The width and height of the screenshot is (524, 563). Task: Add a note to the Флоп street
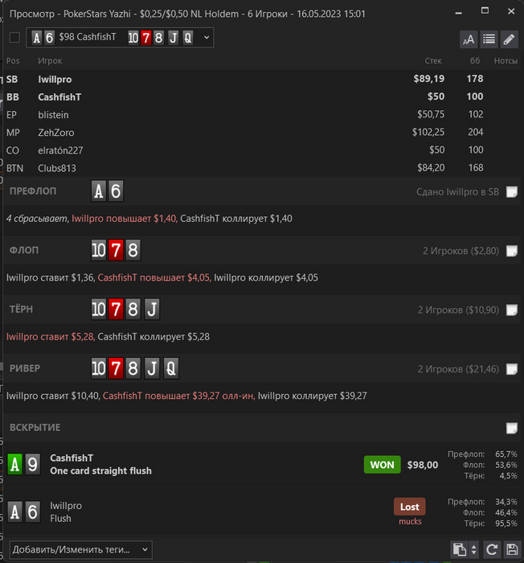(x=511, y=251)
